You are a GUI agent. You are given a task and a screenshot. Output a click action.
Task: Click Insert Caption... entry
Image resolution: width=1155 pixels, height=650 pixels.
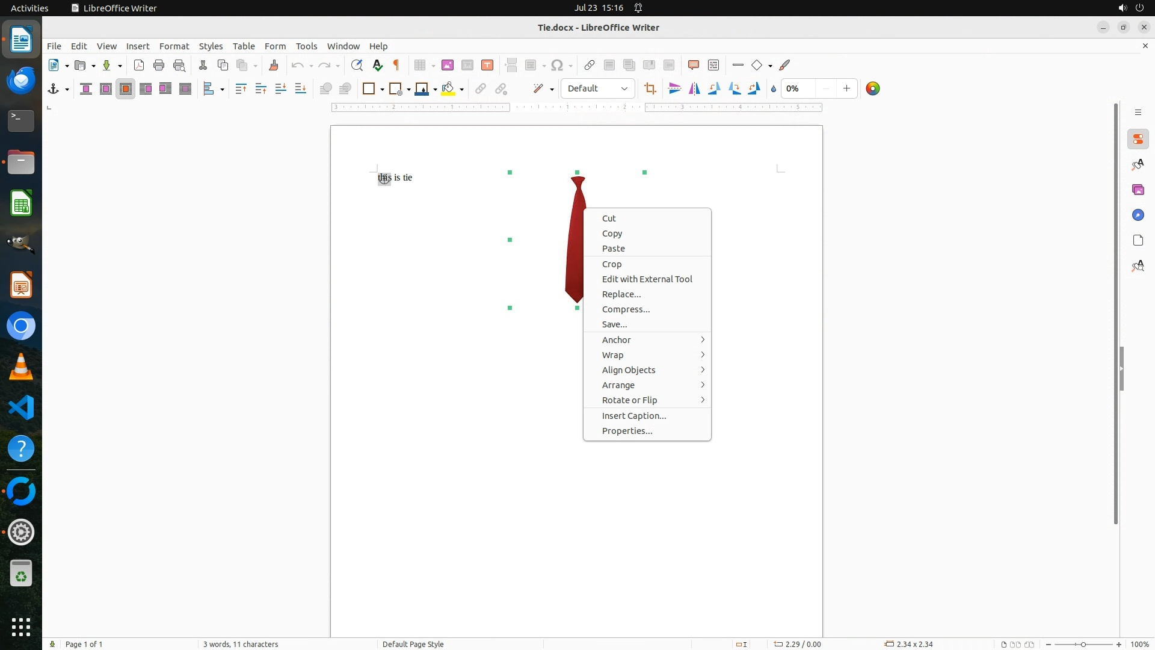[x=634, y=416]
